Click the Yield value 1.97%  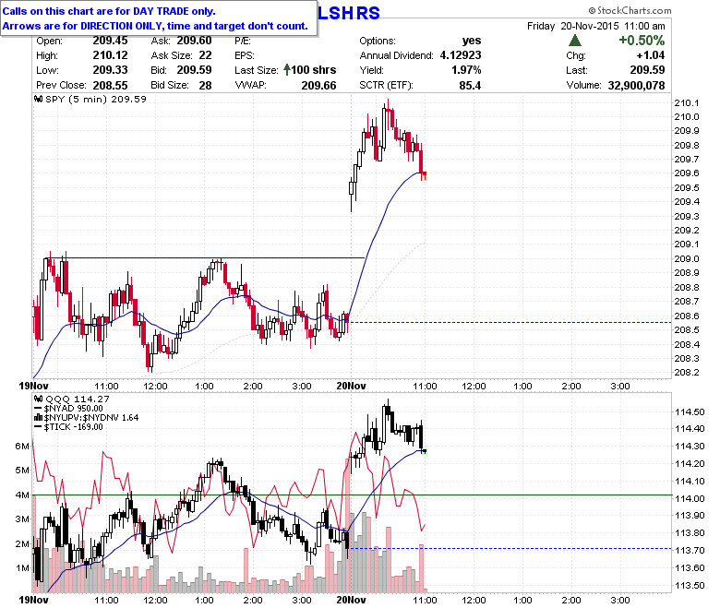coord(466,70)
